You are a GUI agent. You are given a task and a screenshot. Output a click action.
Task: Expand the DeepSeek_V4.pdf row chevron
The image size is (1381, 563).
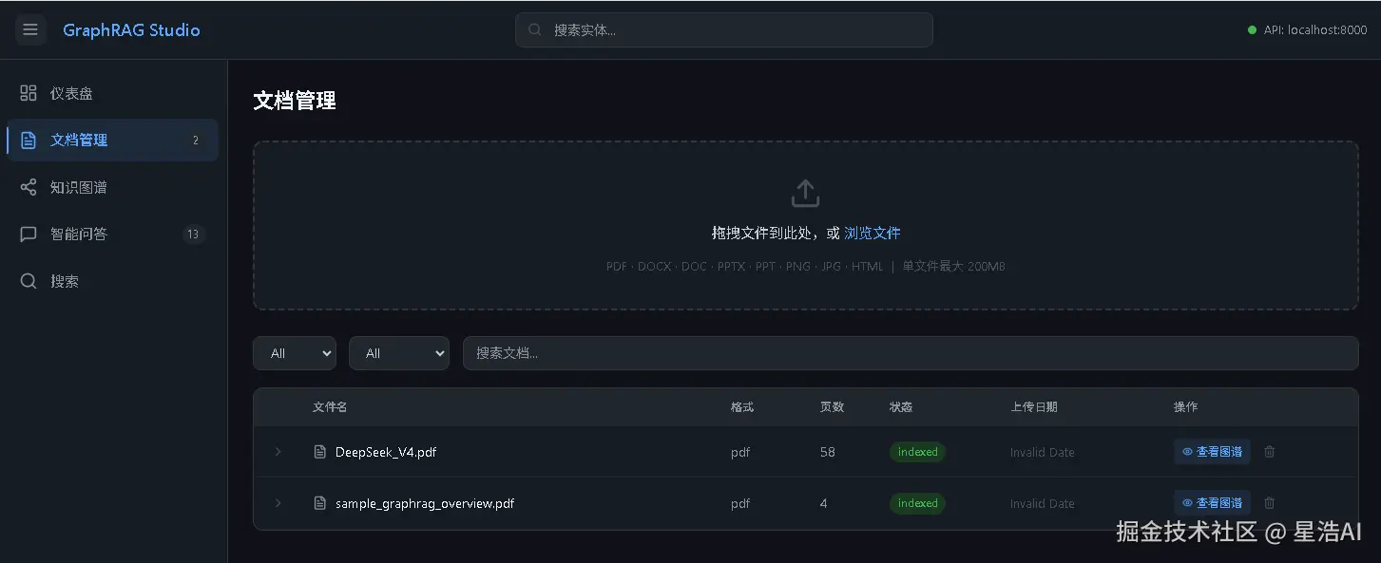click(x=278, y=452)
